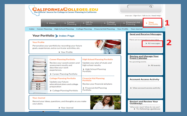The image size is (187, 116).
Task: Click the Try following a guideway link
Action: pyautogui.click(x=147, y=109)
